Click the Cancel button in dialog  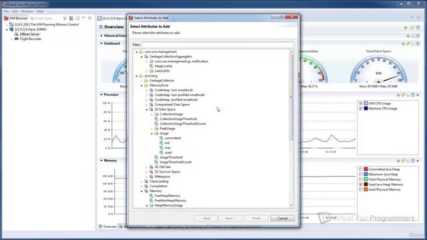click(282, 218)
